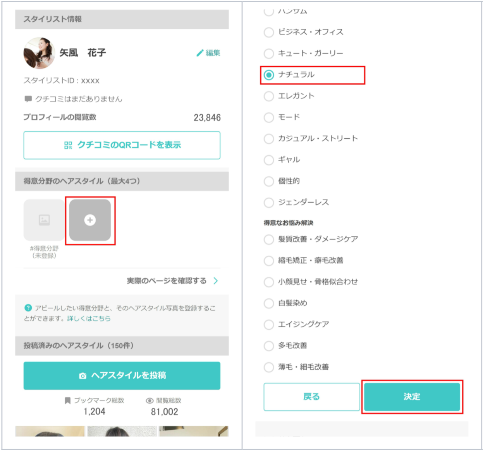Click the image placeholder for 得意分野 未登録
This screenshot has width=483, height=451.
point(44,220)
